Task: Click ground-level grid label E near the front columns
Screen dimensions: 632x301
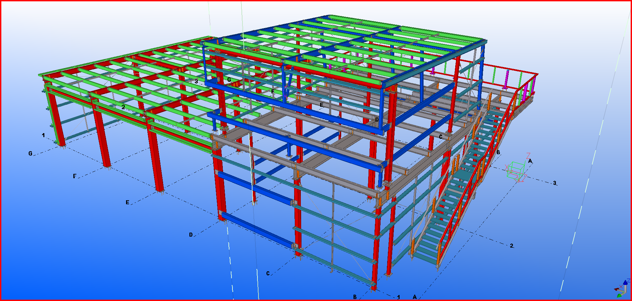Action: point(127,202)
